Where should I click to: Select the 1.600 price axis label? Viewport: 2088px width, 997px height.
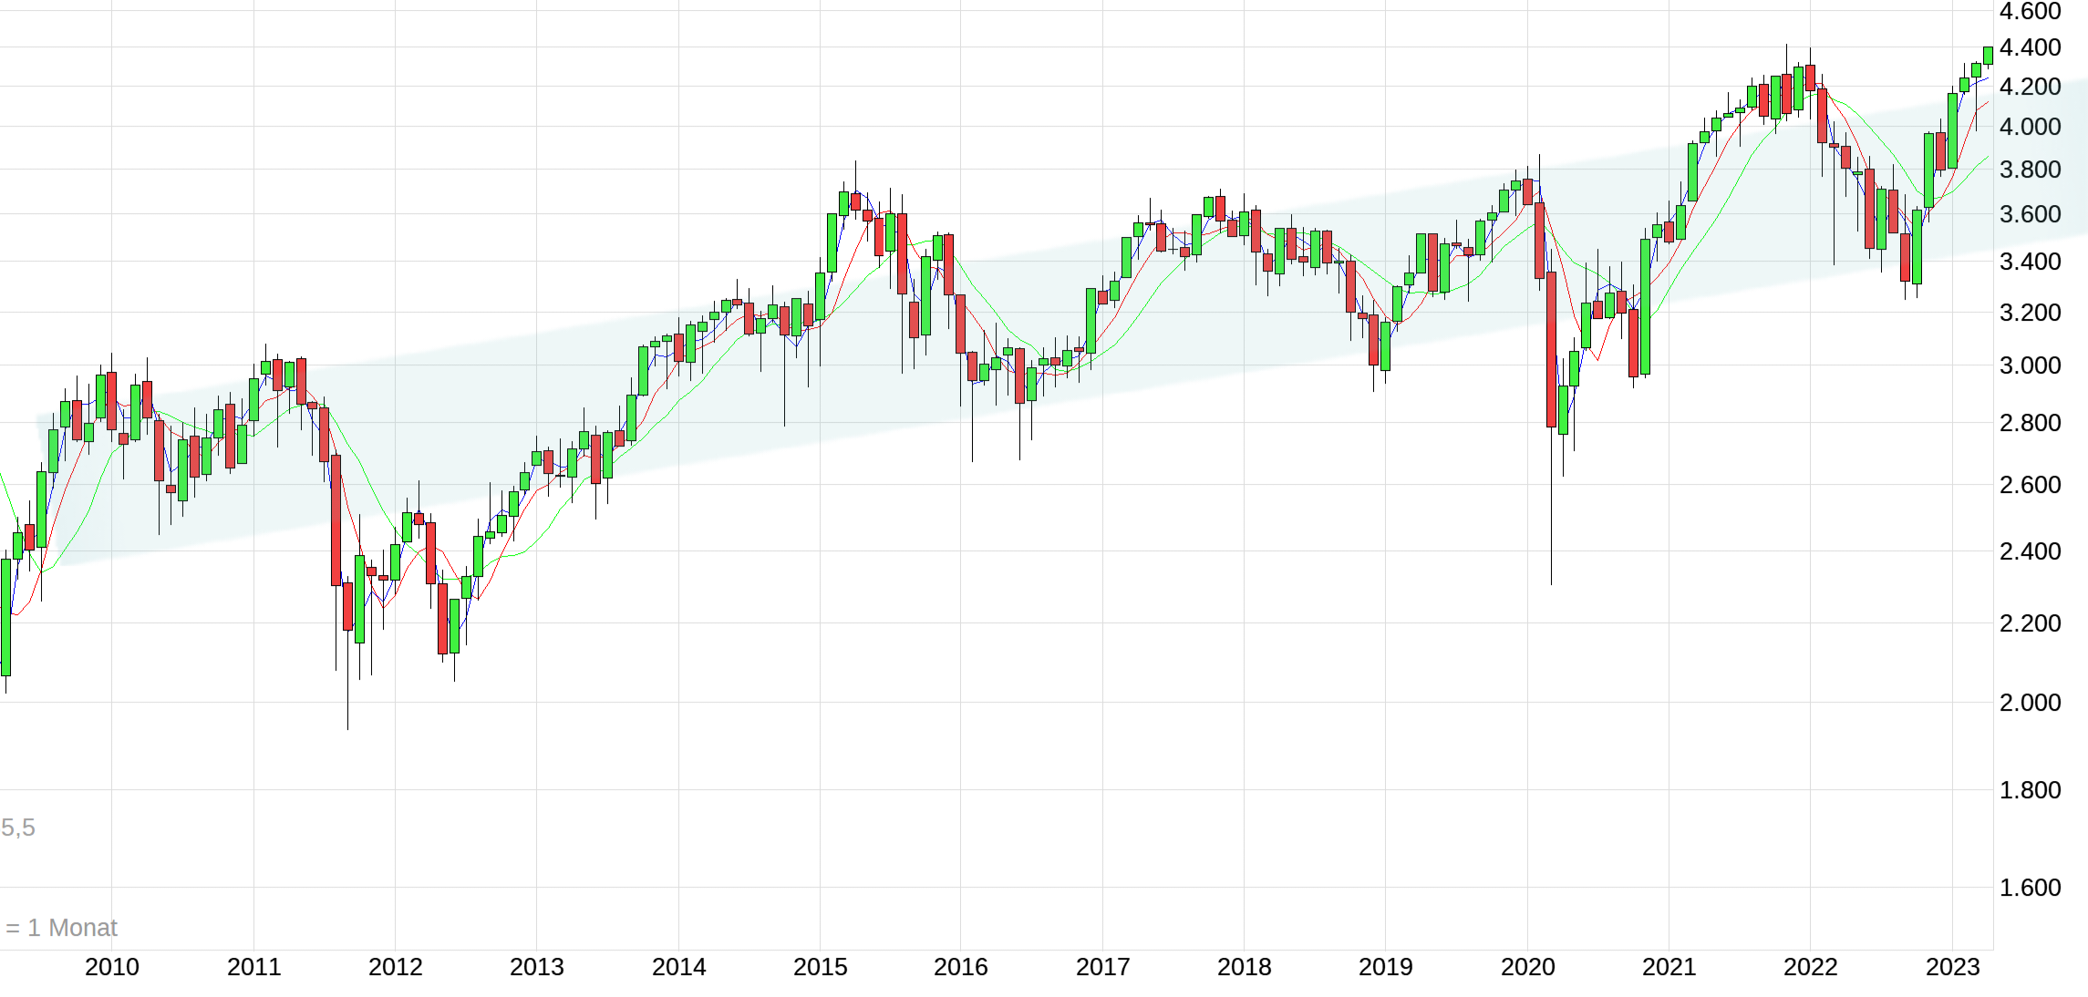click(2030, 888)
